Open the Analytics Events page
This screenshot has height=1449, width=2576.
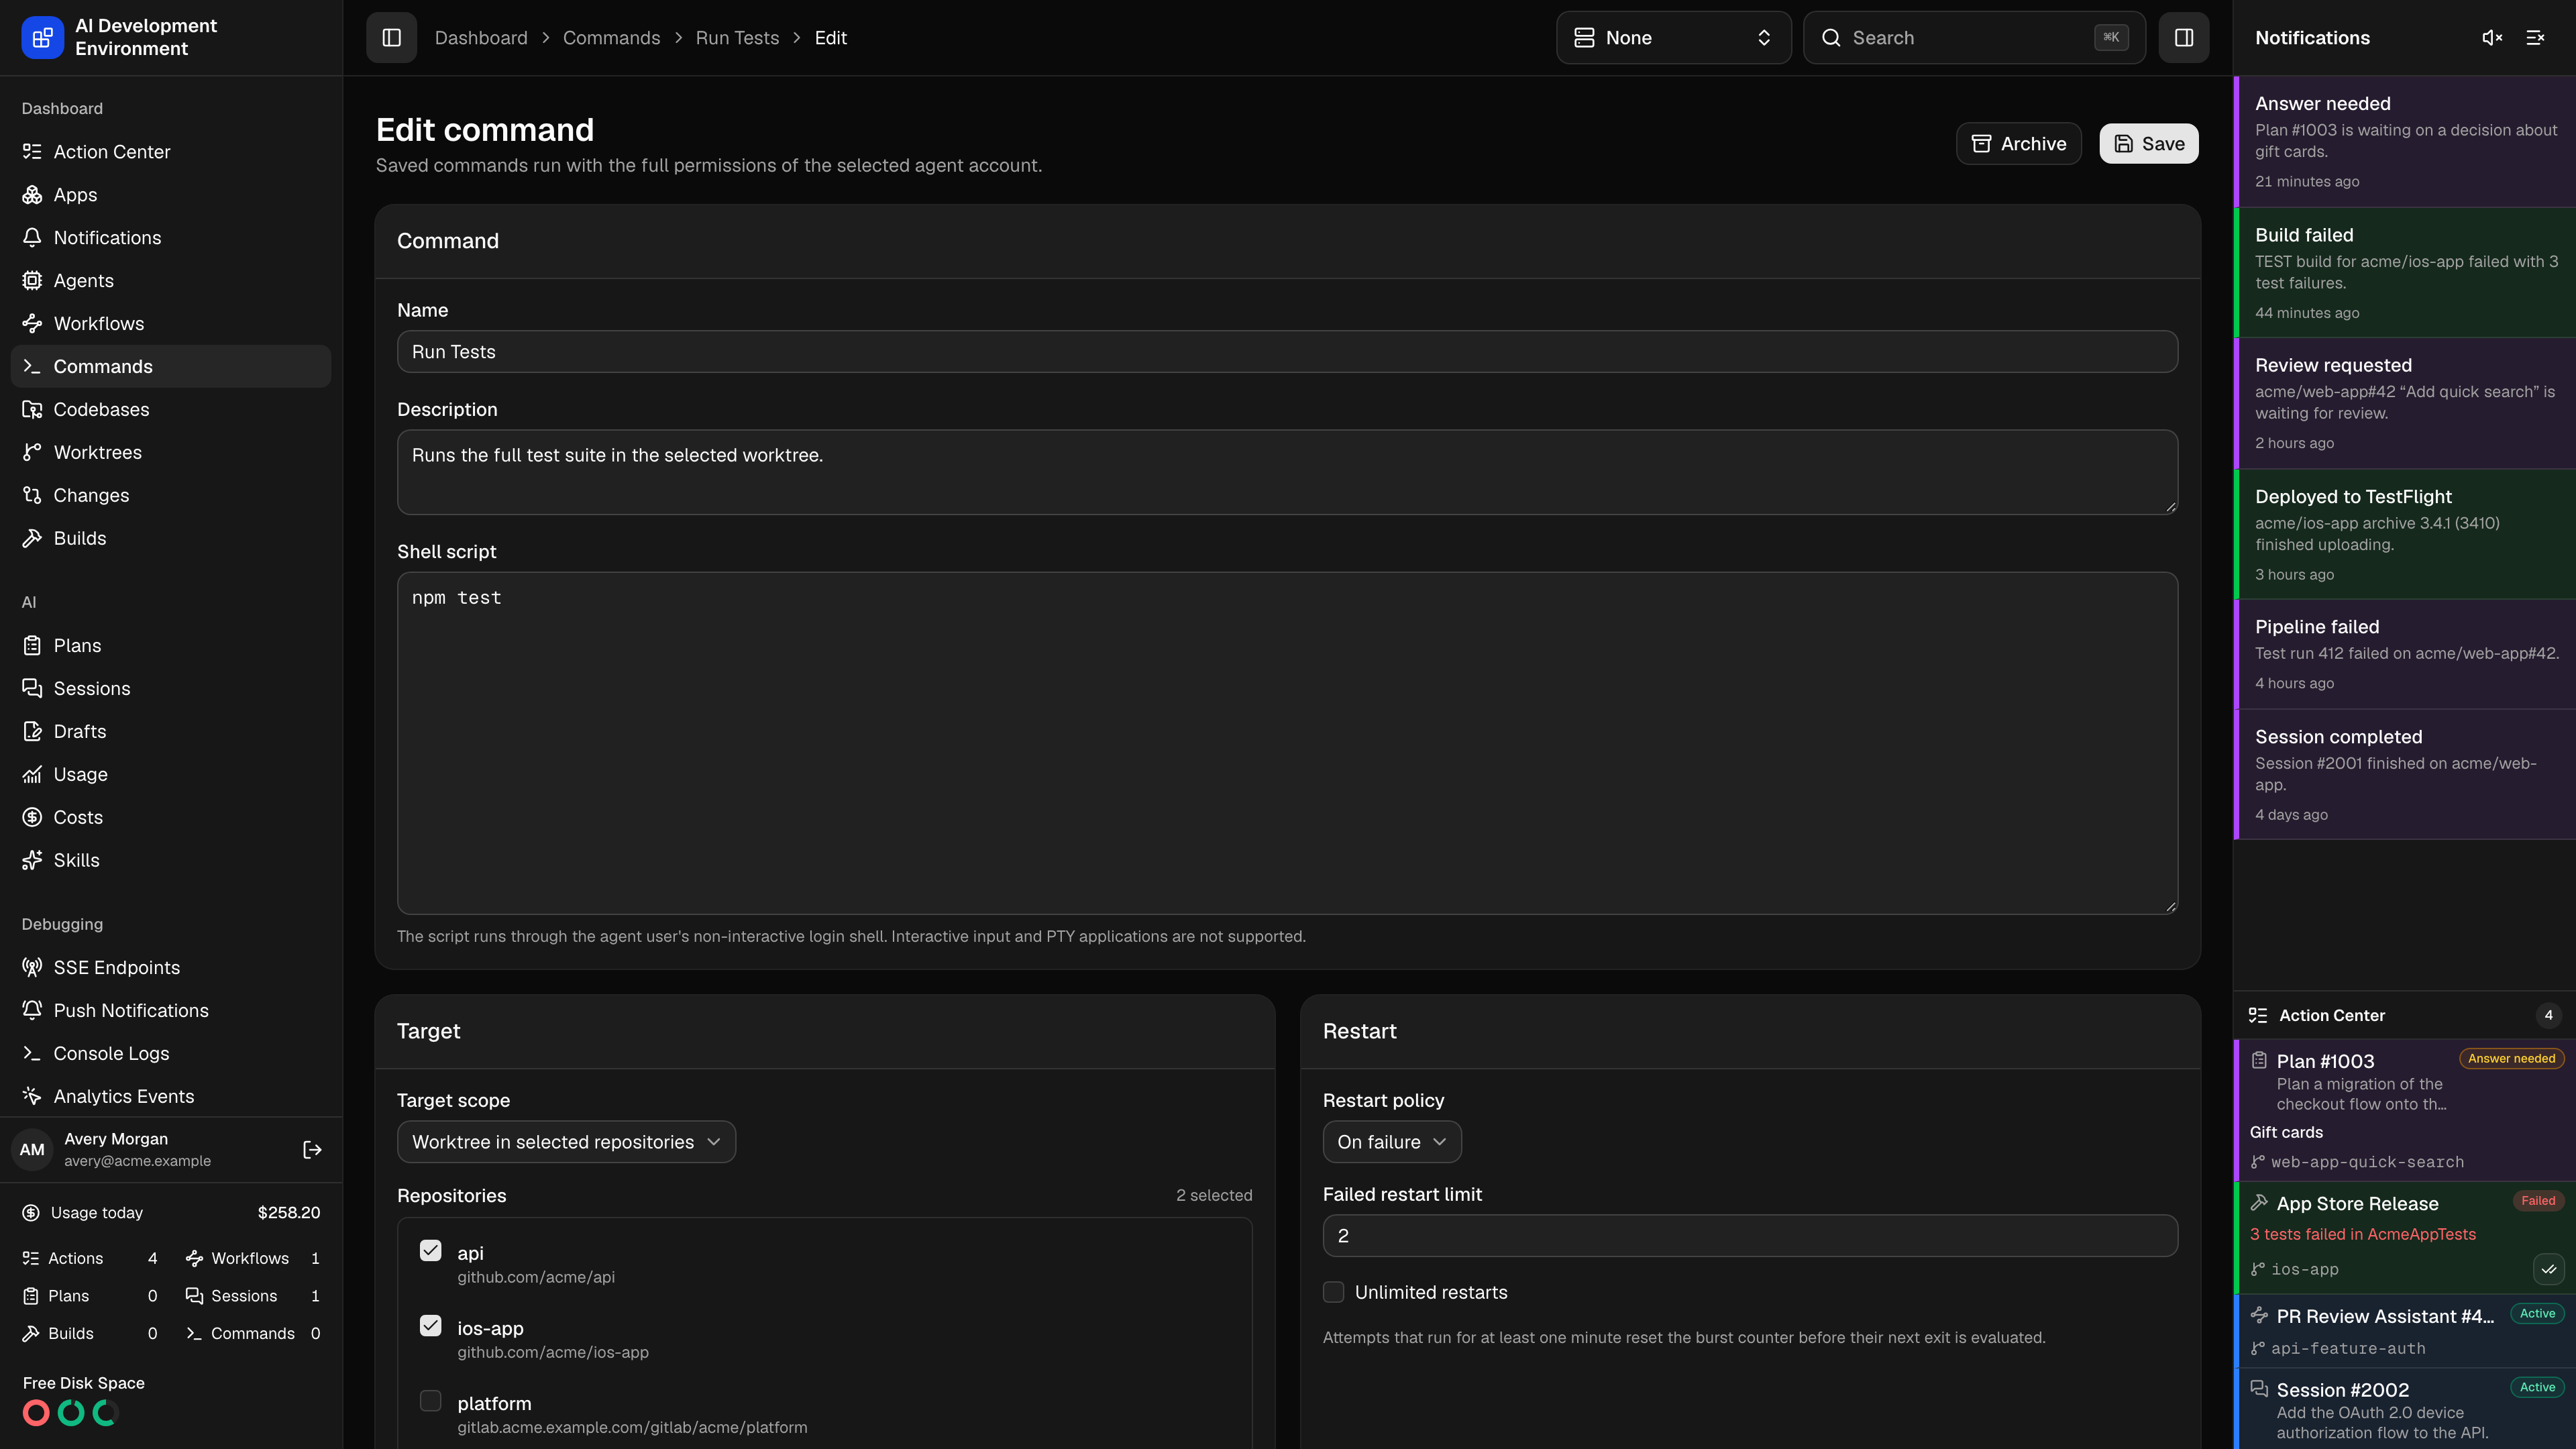point(171,1097)
